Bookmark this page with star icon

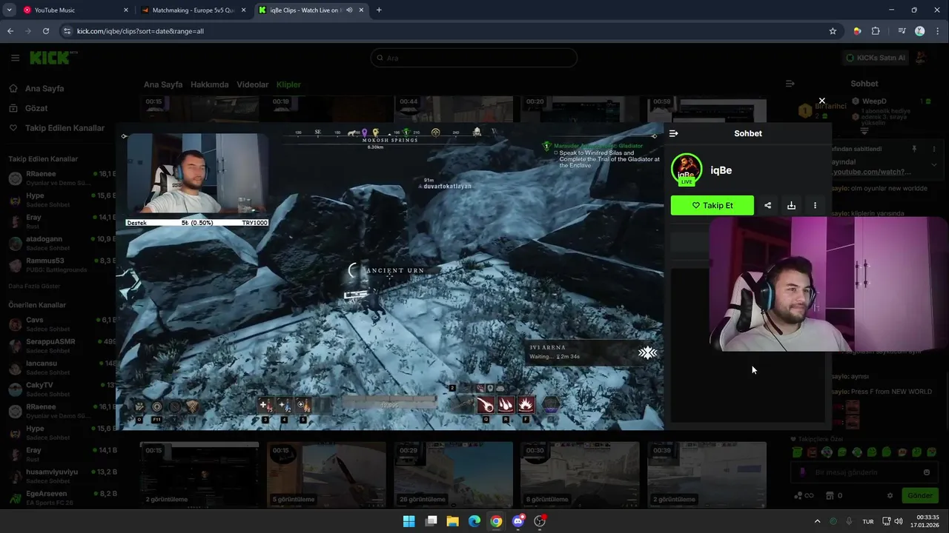point(833,31)
